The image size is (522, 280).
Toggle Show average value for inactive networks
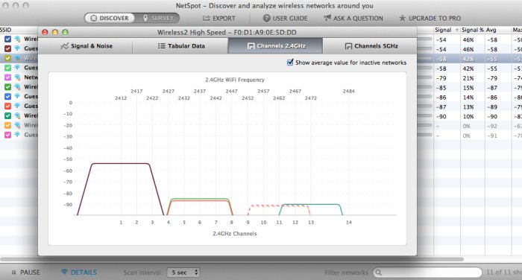[x=290, y=63]
